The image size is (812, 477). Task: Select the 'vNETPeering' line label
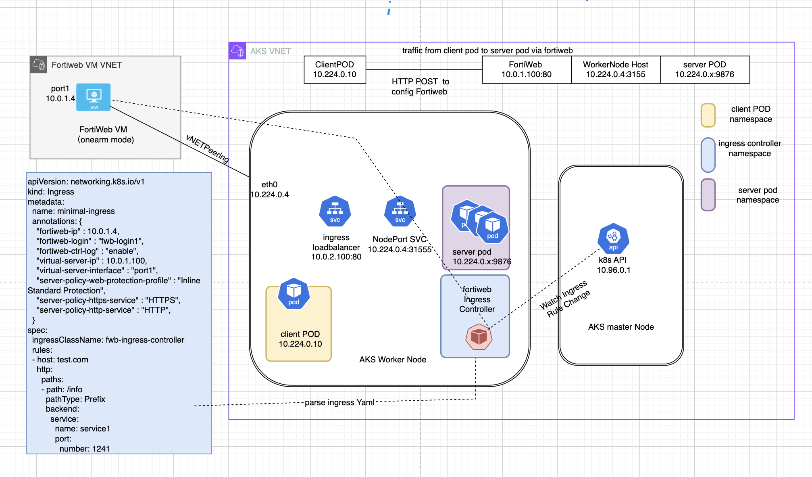pyautogui.click(x=207, y=149)
